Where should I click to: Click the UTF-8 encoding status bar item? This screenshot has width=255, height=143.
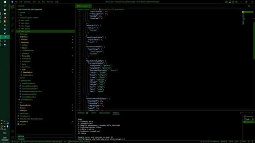(231, 142)
